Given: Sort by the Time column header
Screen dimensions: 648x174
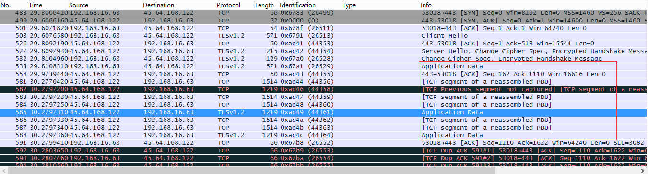Looking at the screenshot, I should point(35,5).
